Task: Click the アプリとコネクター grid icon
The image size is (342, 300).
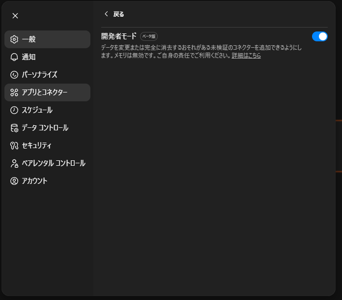Action: click(14, 92)
